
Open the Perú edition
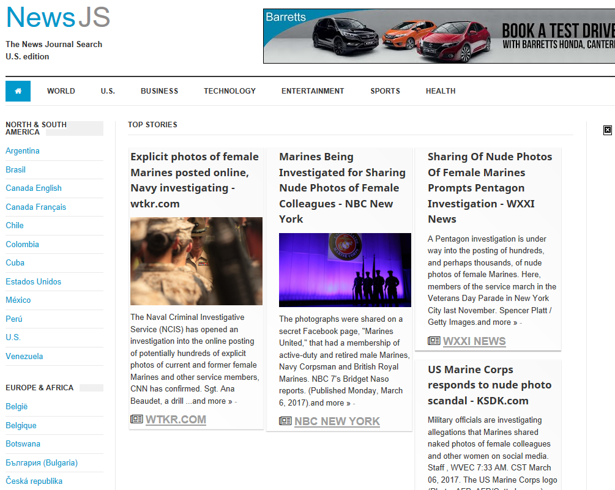point(13,319)
